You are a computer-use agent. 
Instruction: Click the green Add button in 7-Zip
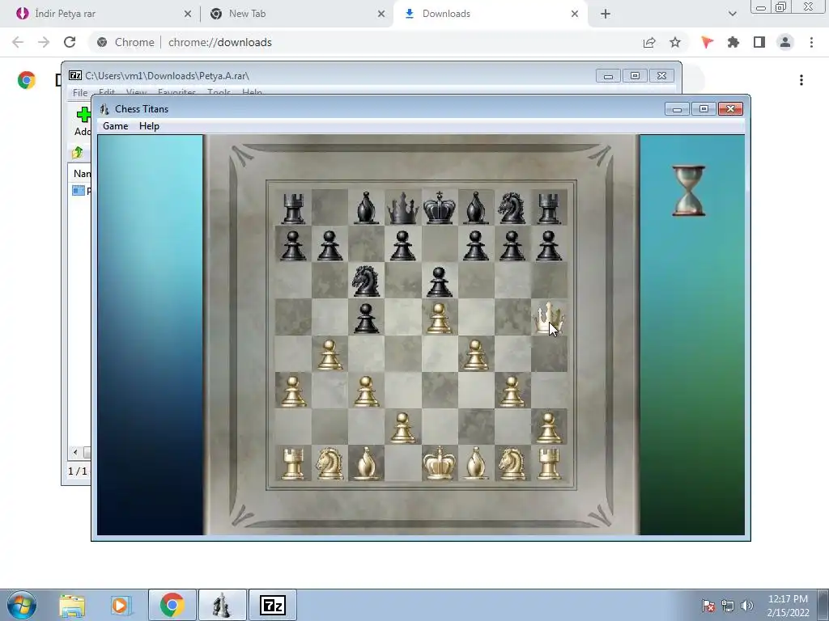click(83, 121)
